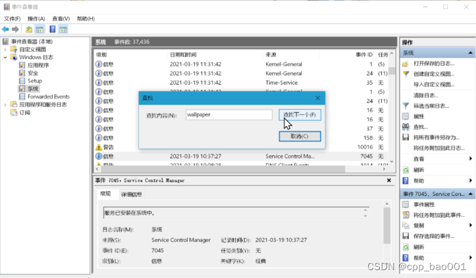Open the 操作(A) menu
This screenshot has width=476, height=278.
(x=36, y=19)
